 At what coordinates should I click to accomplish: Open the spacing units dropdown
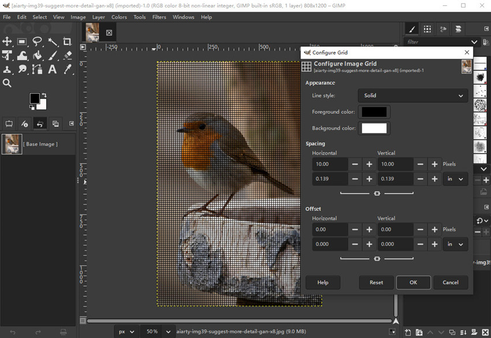(x=455, y=179)
